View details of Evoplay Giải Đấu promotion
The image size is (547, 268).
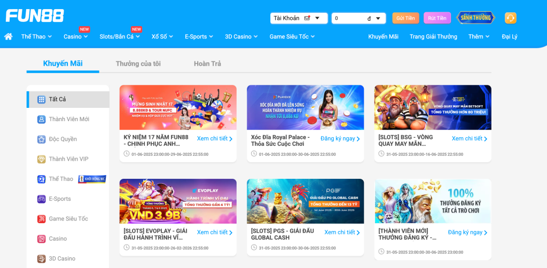pos(215,232)
